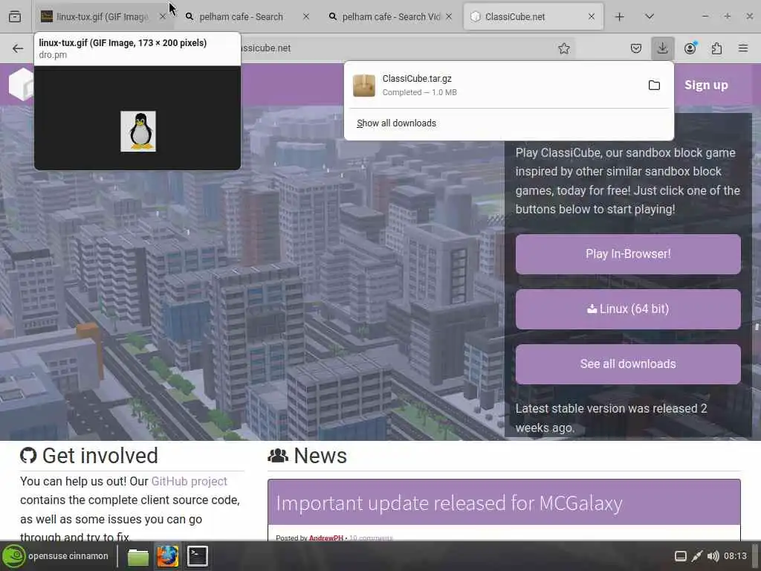The image size is (761, 571).
Task: Open the ClassiCube.tar.gz download entry
Action: pos(492,85)
